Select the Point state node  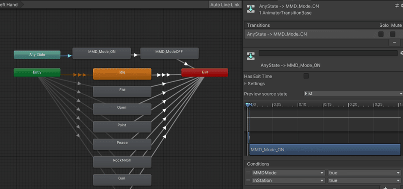point(122,127)
